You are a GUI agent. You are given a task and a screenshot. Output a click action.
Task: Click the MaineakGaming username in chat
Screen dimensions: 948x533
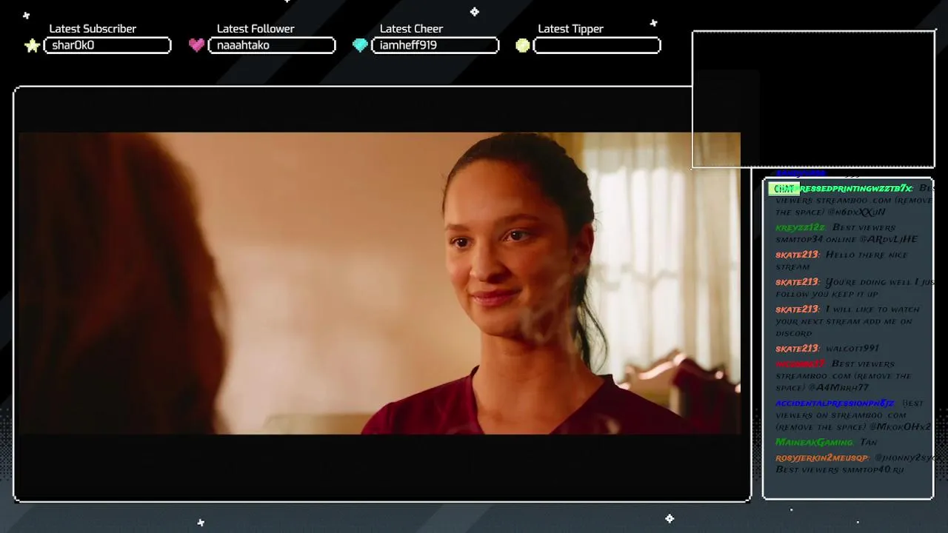coord(814,443)
